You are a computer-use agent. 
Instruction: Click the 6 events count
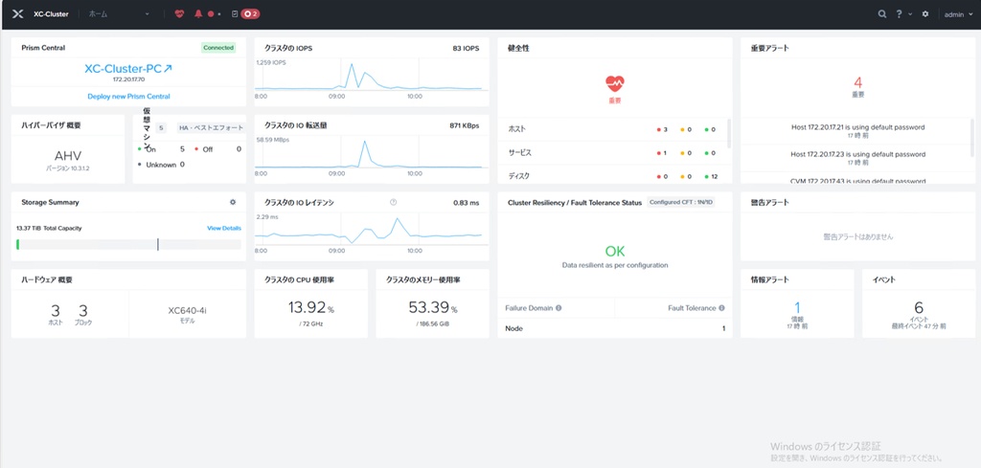click(x=918, y=307)
